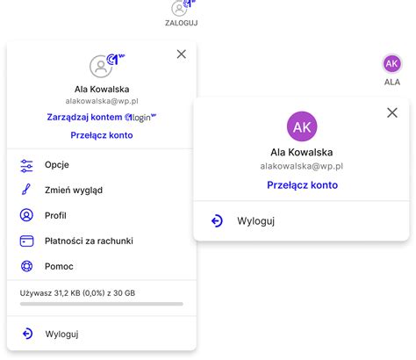Screen dimensions: 416x360
Task: Click the large AK avatar in popup
Action: 302,126
